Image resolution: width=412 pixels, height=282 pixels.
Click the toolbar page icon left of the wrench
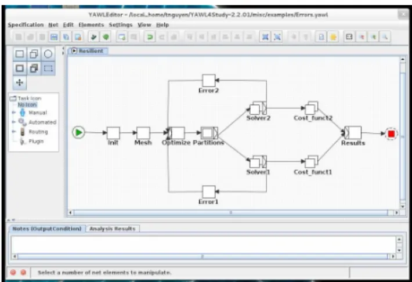[x=78, y=37]
